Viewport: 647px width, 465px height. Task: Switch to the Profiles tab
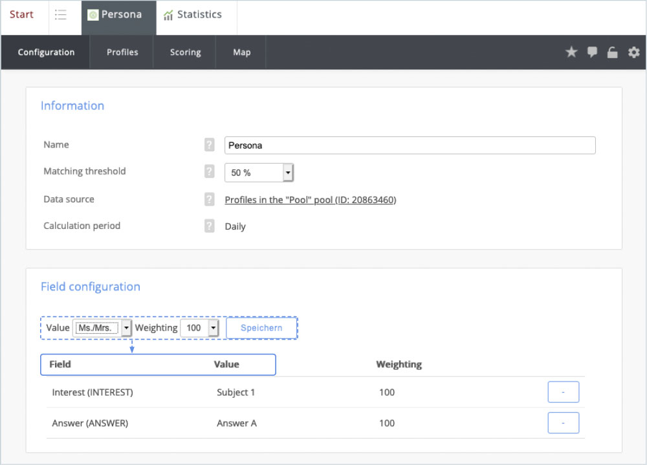coord(122,52)
